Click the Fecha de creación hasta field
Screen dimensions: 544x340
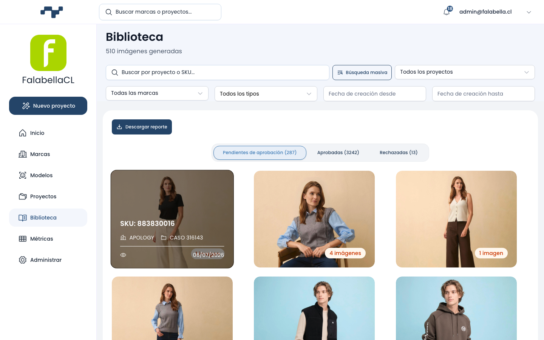[484, 94]
